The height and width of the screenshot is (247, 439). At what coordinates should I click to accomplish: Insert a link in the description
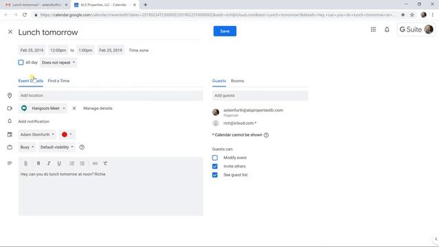[x=95, y=163]
